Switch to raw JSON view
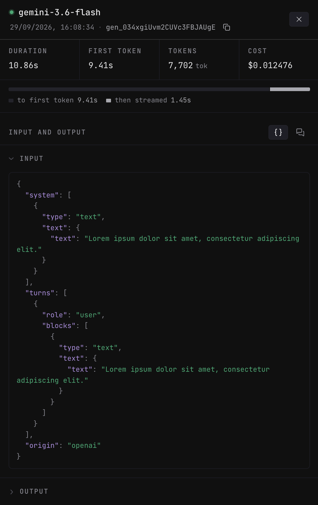318x505 pixels. coord(278,132)
